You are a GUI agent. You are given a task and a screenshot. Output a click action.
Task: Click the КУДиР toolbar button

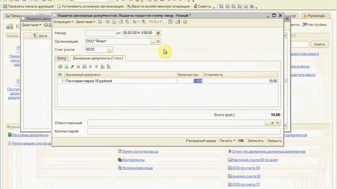pos(156,22)
